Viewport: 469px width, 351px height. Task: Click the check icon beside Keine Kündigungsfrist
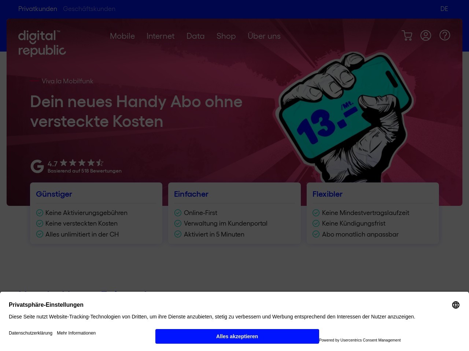[x=316, y=223]
